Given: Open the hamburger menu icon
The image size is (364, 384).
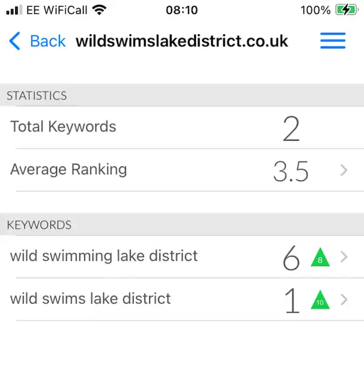Looking at the screenshot, I should point(332,41).
